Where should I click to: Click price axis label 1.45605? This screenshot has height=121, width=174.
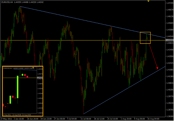click(170, 23)
